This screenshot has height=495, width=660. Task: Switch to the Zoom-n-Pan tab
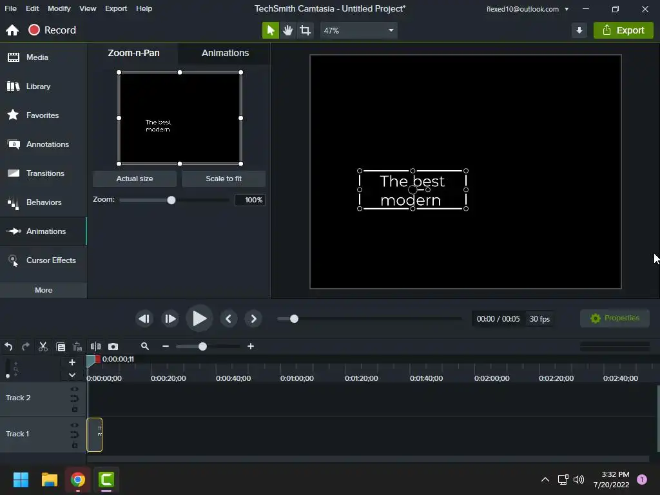[x=133, y=53]
